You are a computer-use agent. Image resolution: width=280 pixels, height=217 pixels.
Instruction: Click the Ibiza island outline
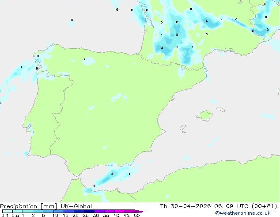[x=183, y=128]
